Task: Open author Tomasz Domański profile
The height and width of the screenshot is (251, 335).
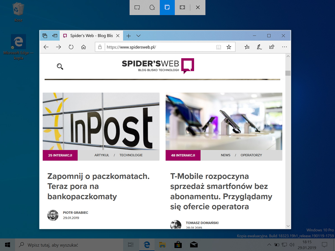Action: [202, 223]
